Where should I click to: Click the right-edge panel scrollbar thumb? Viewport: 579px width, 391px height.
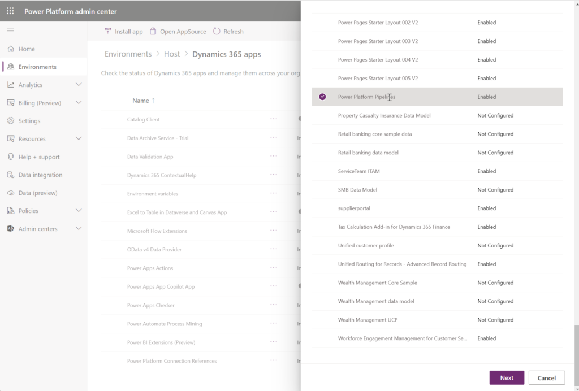tap(576, 355)
